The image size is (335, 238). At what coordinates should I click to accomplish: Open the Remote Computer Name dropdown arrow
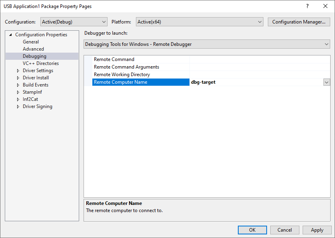point(327,82)
